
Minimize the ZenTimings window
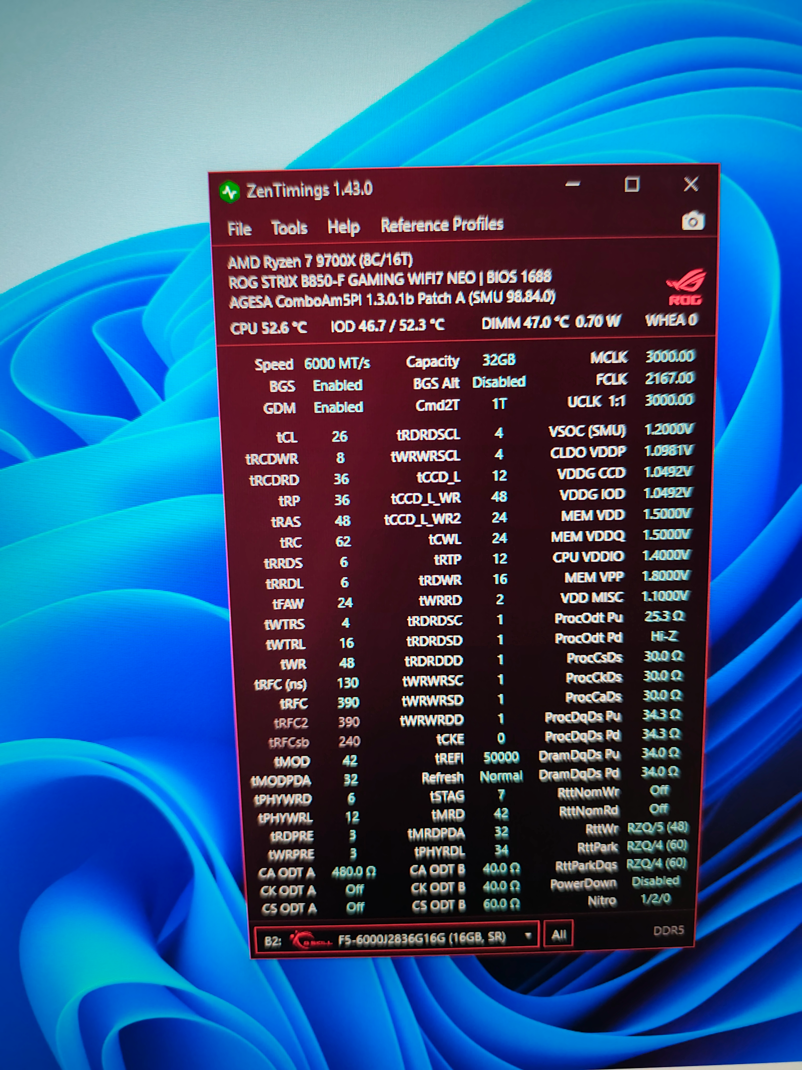(573, 184)
